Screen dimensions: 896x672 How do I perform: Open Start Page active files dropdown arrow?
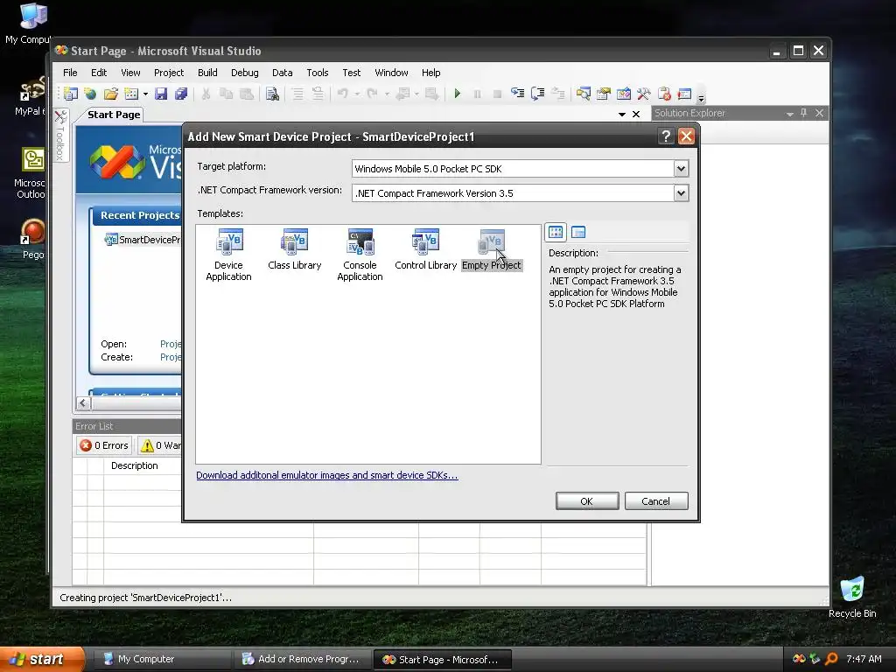coord(622,115)
